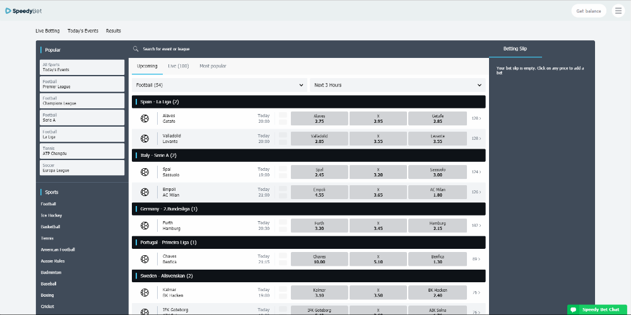631x315 pixels.
Task: Click football icon for Furth vs Hamburg
Action: coord(144,226)
